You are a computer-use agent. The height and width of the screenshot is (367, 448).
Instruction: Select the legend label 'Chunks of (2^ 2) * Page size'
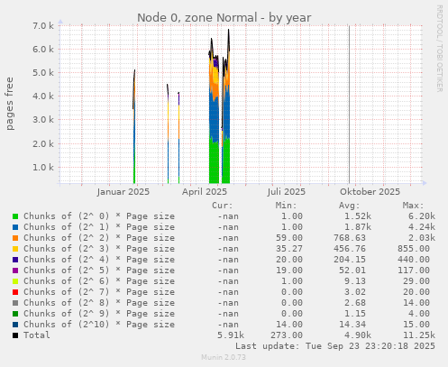click(x=99, y=238)
